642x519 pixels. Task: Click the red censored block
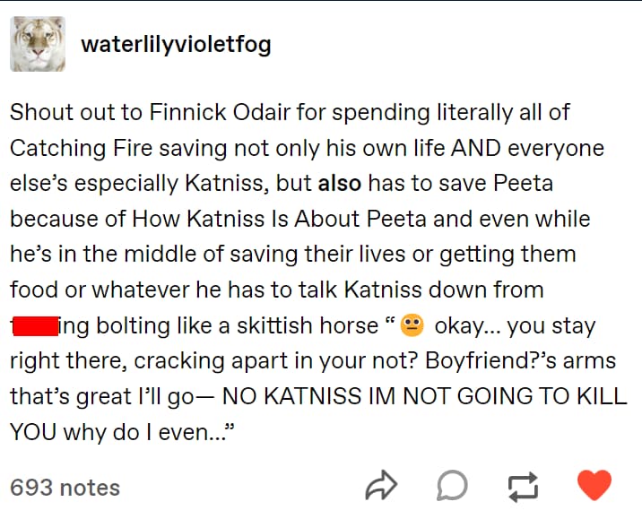(35, 324)
